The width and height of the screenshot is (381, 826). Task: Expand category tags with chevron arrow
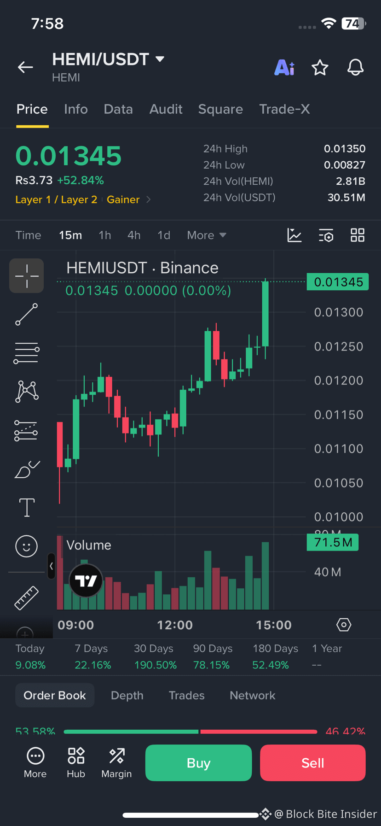point(148,200)
